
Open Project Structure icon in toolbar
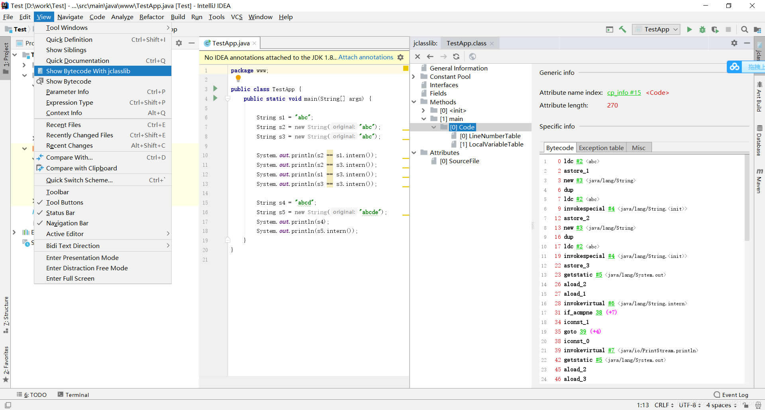[757, 29]
